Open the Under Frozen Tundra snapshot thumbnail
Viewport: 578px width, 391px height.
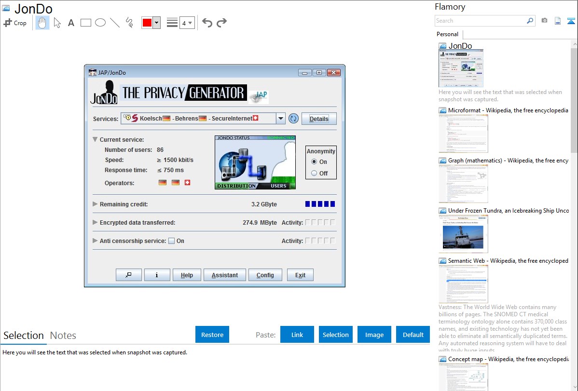(x=463, y=234)
